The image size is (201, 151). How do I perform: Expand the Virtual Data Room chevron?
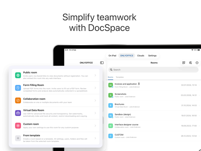point(95,113)
